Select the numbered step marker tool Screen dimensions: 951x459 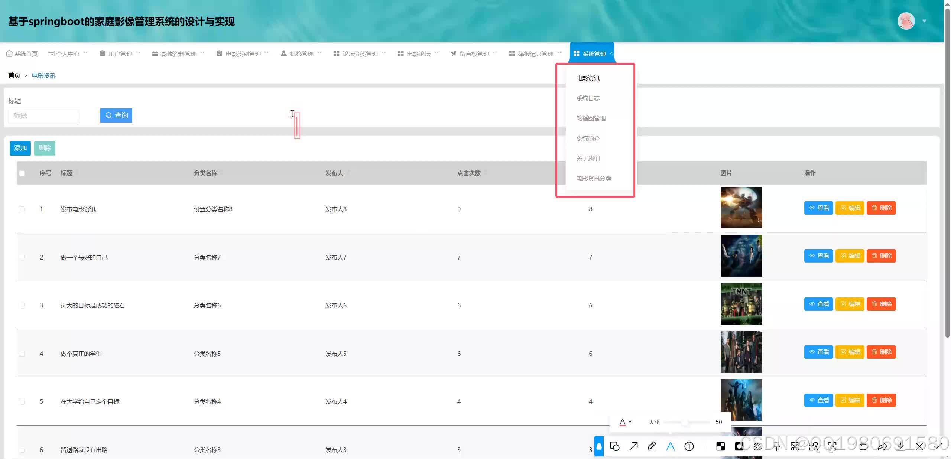[x=689, y=446]
